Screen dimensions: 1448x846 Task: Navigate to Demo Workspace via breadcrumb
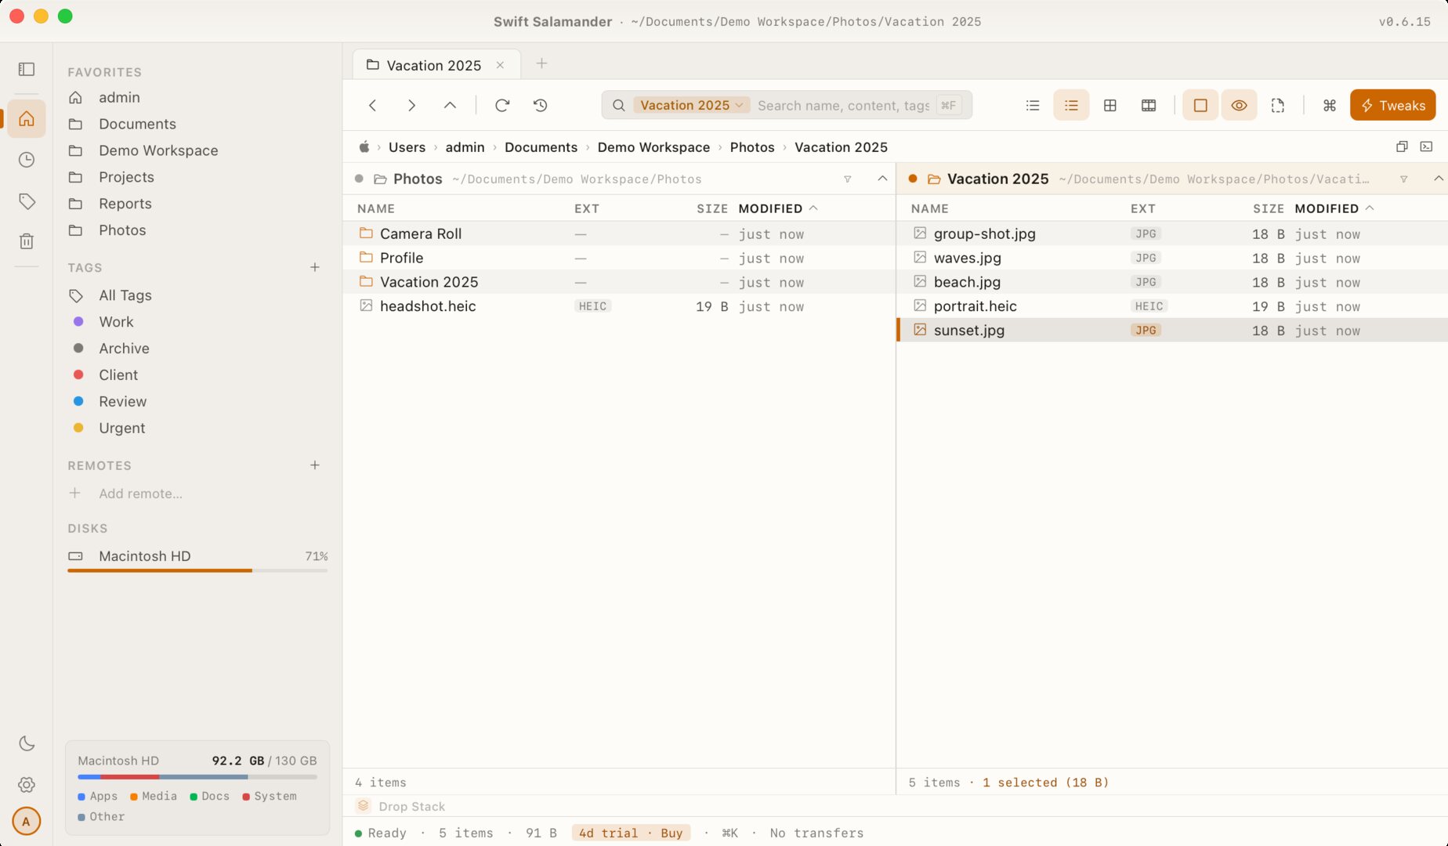point(653,146)
